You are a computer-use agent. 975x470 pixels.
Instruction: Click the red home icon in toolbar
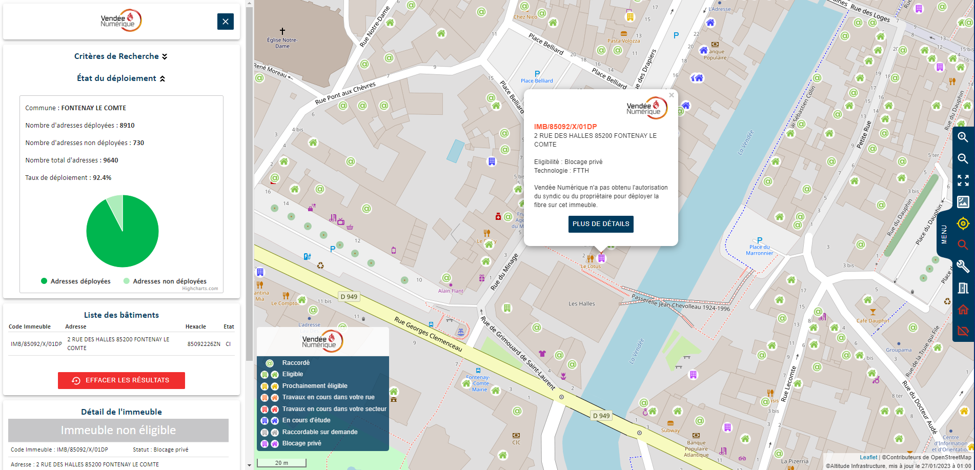[963, 310]
